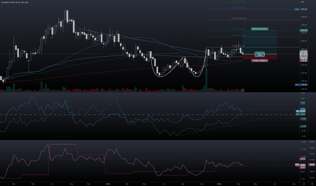Click the 360.00 price scale value
Screen dimensions: 316x186
point(304,17)
